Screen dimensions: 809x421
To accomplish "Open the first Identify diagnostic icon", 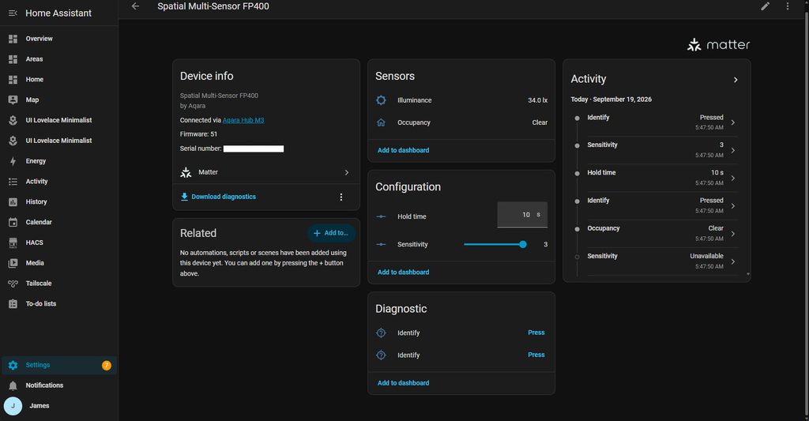I will pyautogui.click(x=381, y=333).
